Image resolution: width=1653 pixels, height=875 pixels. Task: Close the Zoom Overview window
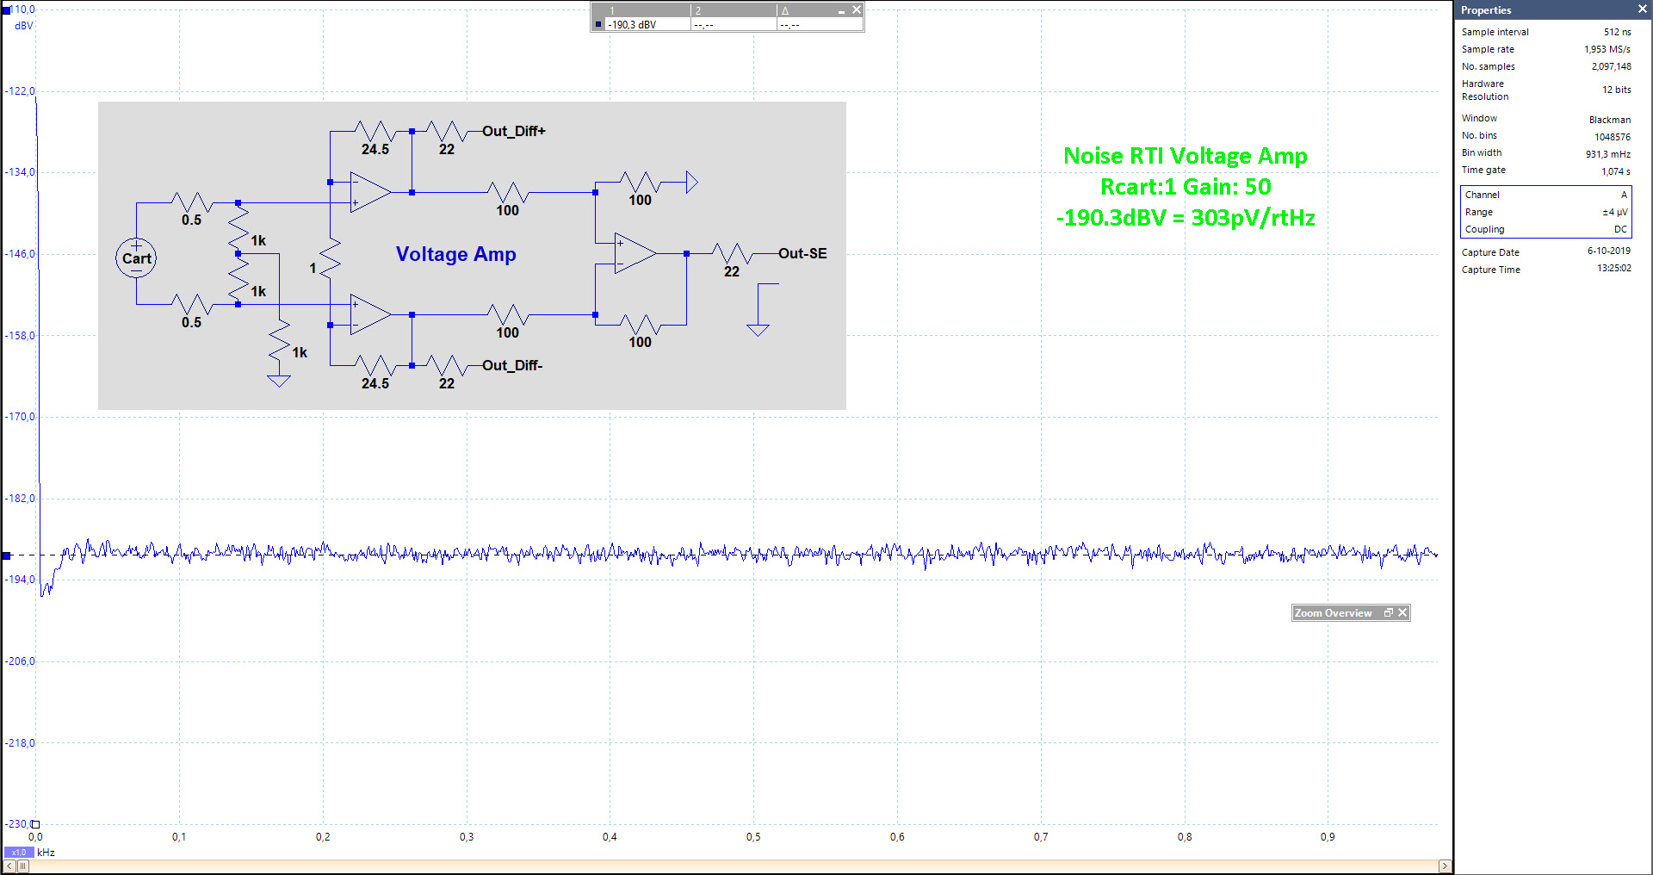(x=1402, y=612)
